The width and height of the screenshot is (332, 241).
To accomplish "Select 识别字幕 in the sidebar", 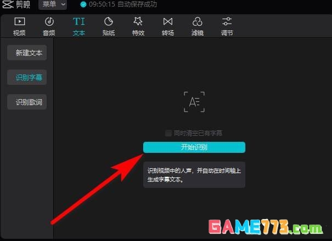I will coord(27,77).
